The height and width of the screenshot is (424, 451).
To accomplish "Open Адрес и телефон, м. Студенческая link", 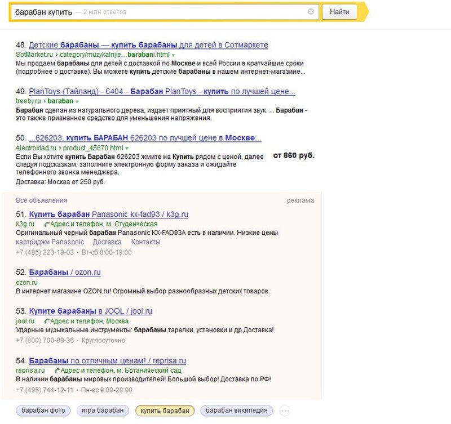I will 104,224.
